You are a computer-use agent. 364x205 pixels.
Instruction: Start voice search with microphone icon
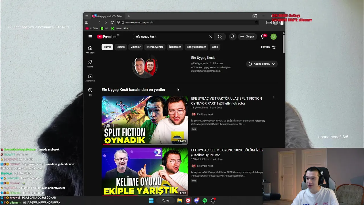point(233,36)
